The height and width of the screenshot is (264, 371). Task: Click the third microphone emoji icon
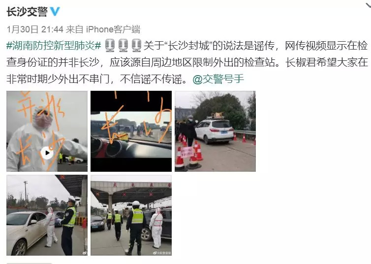[x=136, y=45]
